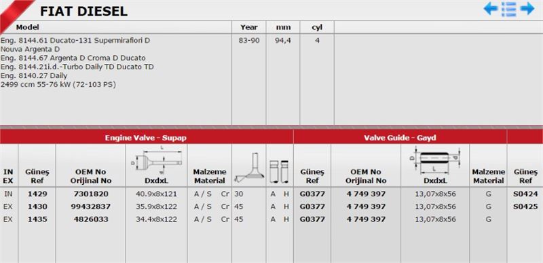This screenshot has width=543, height=263.
Task: Click the Year column header
Action: click(249, 27)
